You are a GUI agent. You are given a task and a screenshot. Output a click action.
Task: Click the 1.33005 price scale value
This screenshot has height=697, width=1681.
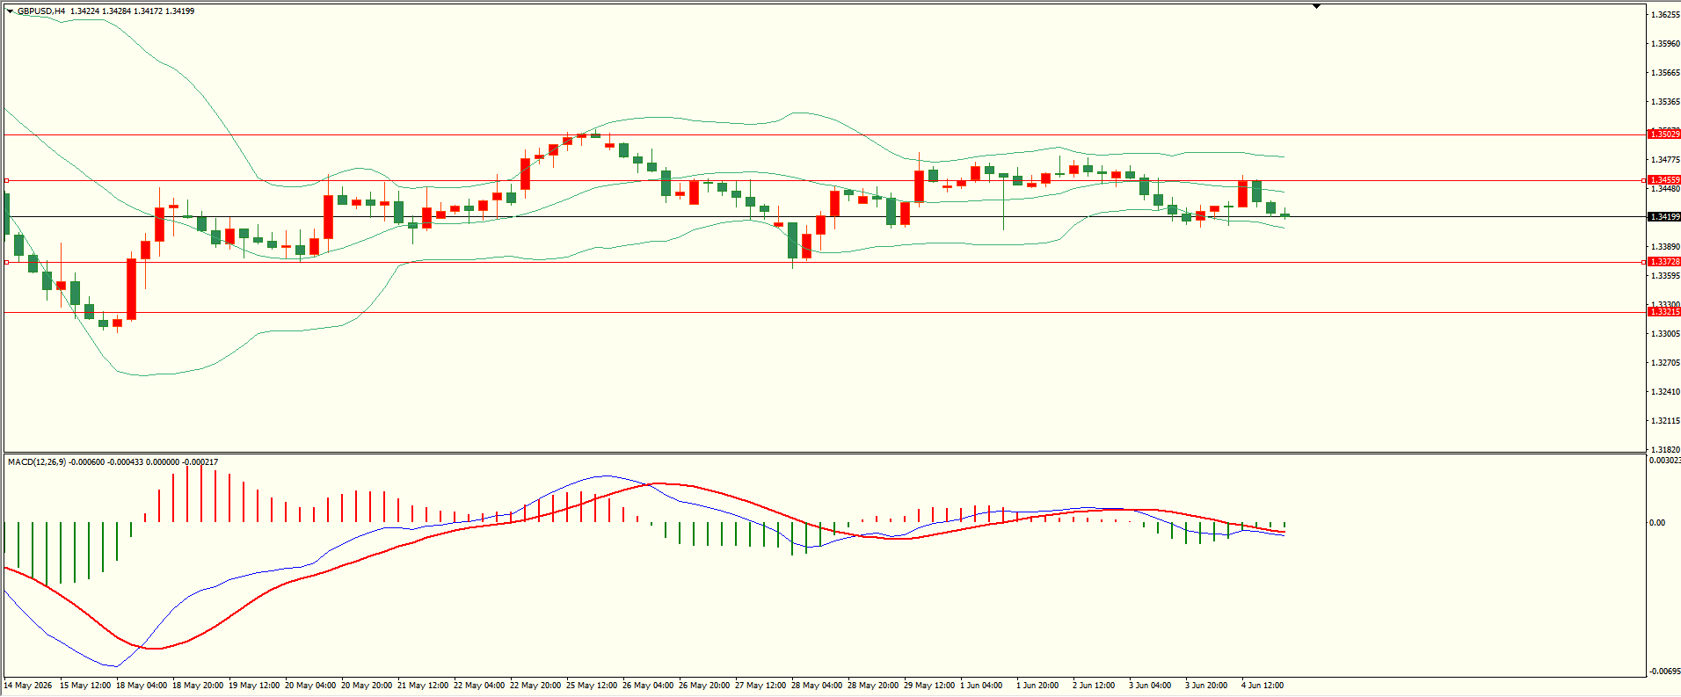click(1665, 334)
